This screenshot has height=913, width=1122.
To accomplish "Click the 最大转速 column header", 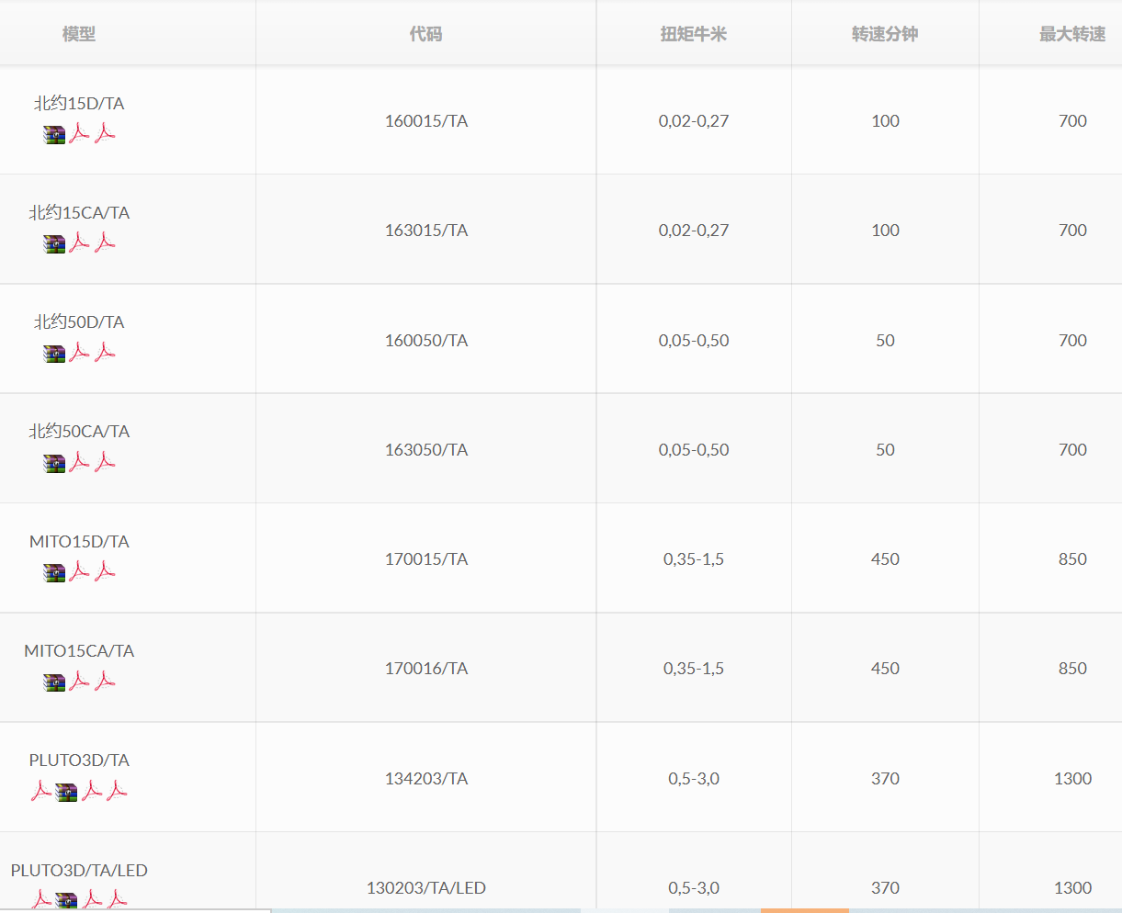I will (x=1072, y=34).
